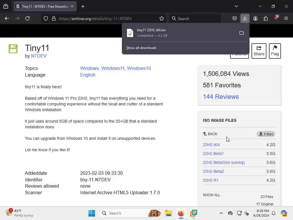Show the downloaded ISO in its folder
Viewport: 293px width, 220px height.
241,33
